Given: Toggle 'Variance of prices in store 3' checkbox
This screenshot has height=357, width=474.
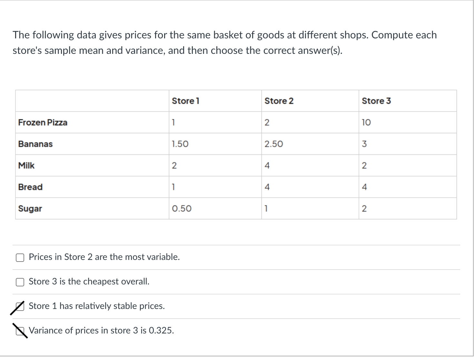Looking at the screenshot, I should click(20, 331).
